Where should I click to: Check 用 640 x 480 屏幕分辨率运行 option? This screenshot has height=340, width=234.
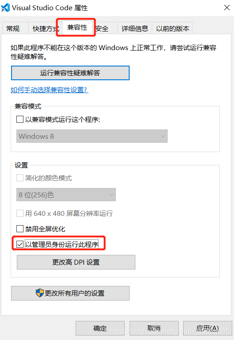click(20, 213)
